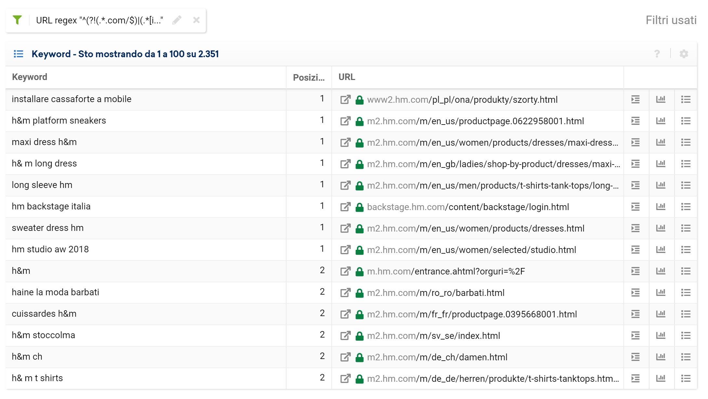Select keyword 'h&m ch'
Screen dimensions: 708x399
coord(27,357)
